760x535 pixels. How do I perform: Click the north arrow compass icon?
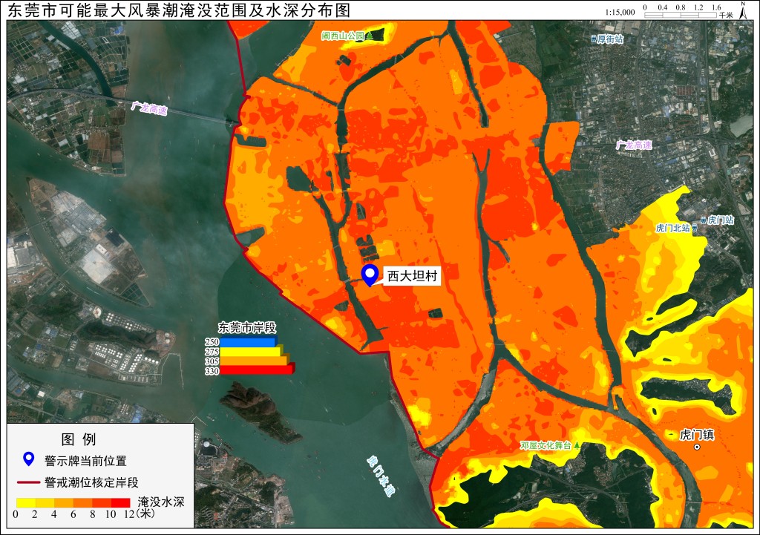[x=743, y=10]
